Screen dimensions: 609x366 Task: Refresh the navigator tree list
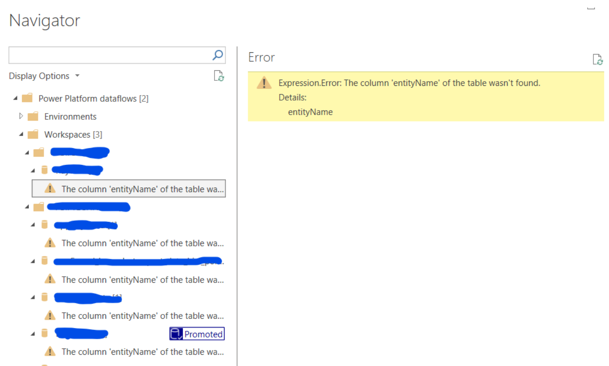tap(219, 76)
